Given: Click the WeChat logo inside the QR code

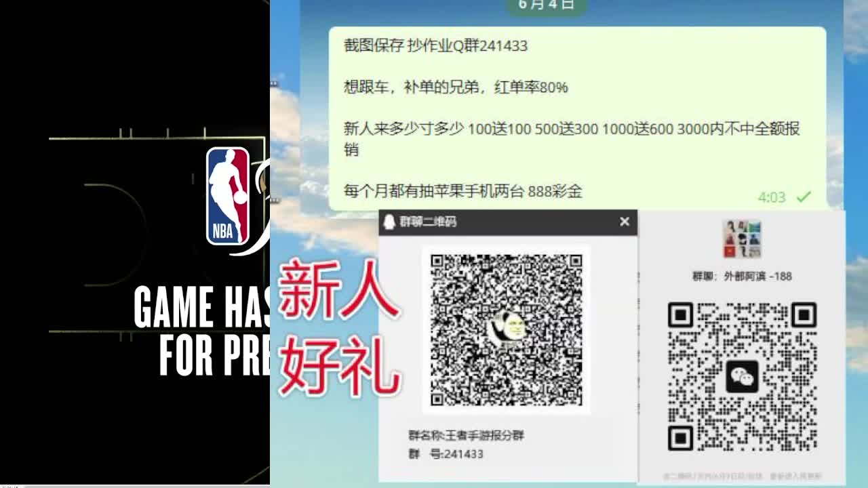Looking at the screenshot, I should pyautogui.click(x=742, y=377).
